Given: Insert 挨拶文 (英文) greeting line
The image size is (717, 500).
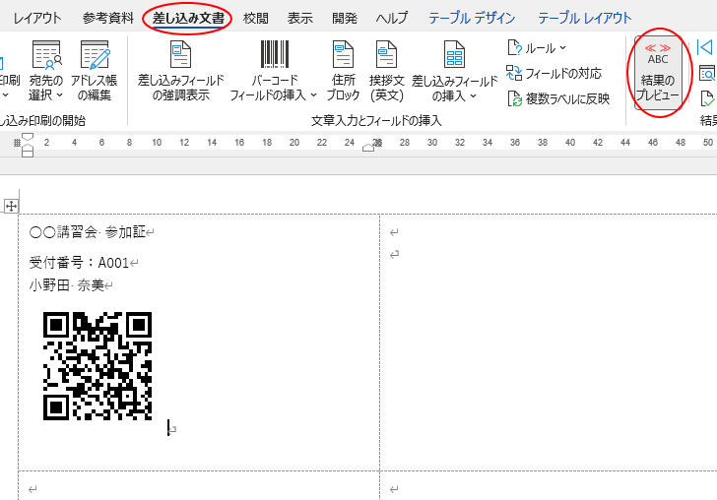Looking at the screenshot, I should tap(386, 72).
